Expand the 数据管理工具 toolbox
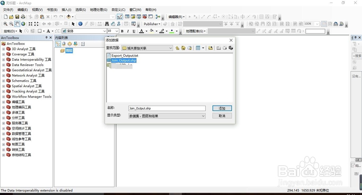Viewport: 362px width, 195px height. 4,134
